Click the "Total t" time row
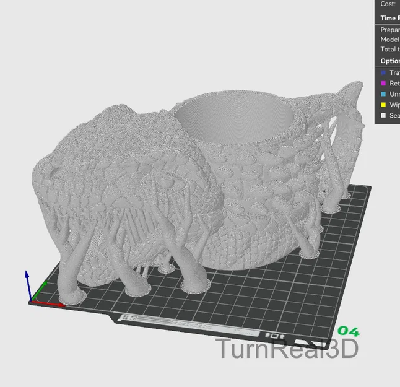The image size is (400, 387). 390,50
